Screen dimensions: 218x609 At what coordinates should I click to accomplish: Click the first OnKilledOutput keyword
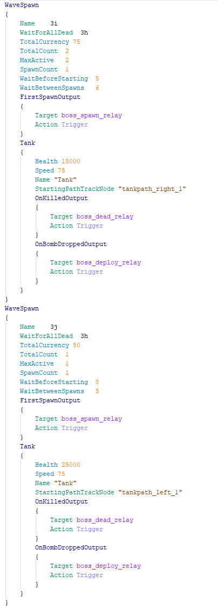click(61, 198)
